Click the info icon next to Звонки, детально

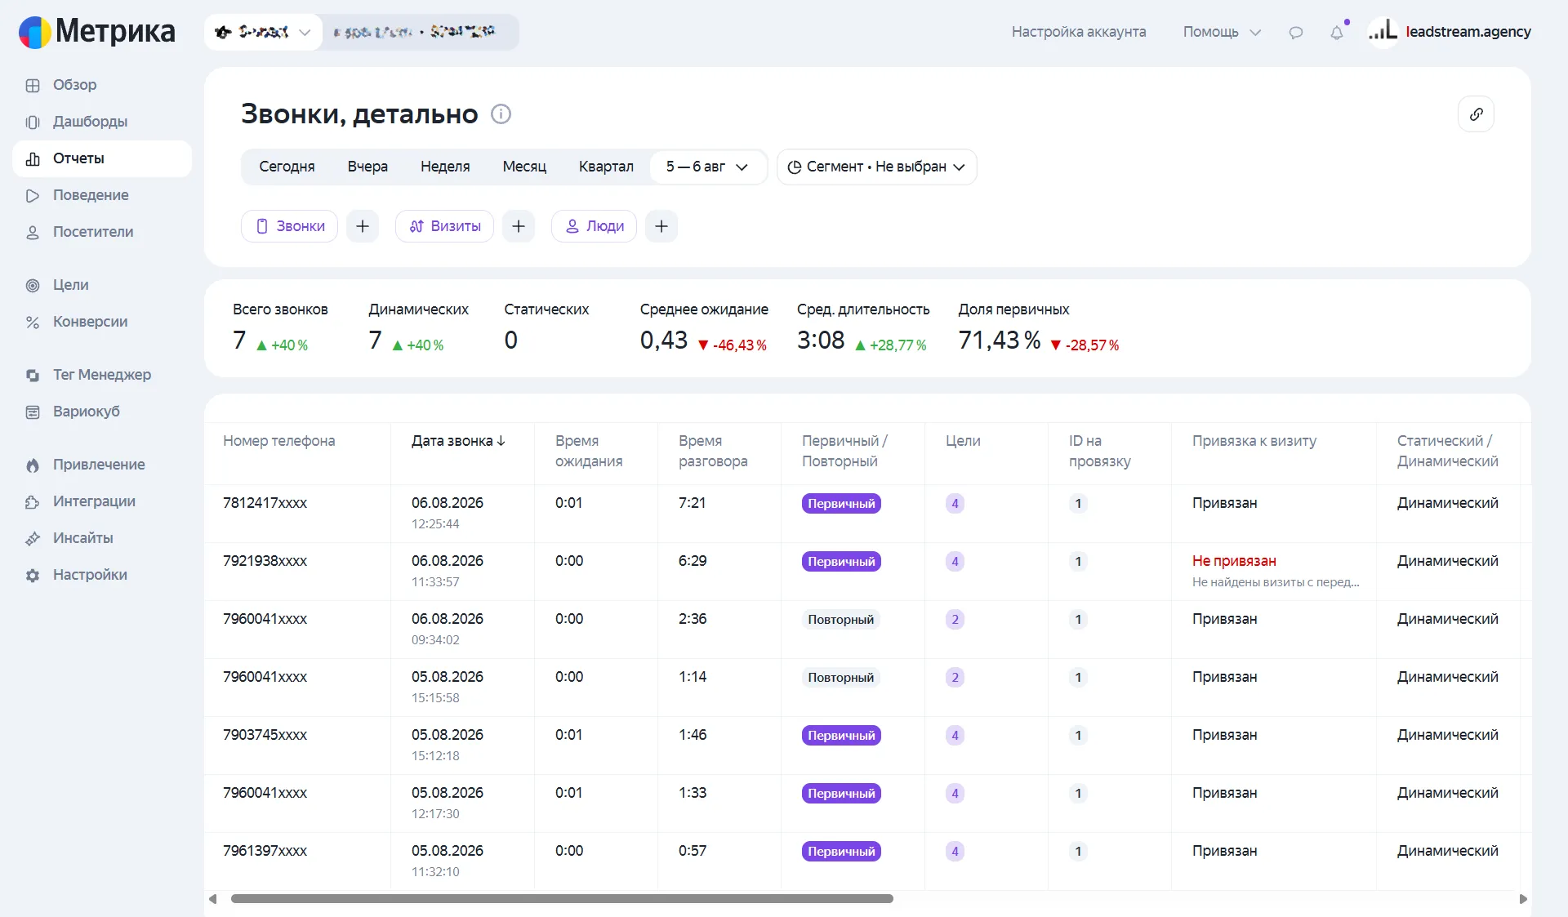tap(501, 114)
